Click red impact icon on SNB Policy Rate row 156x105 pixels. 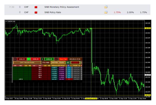(x=36, y=12)
